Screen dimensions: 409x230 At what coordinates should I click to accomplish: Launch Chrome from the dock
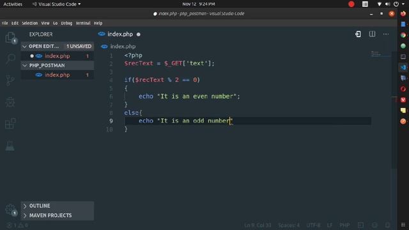click(x=403, y=35)
